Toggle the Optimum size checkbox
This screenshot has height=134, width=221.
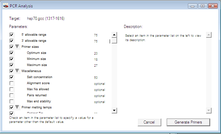tap(11, 53)
